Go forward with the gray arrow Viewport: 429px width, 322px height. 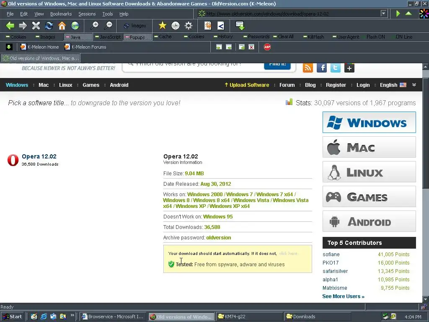point(23,26)
